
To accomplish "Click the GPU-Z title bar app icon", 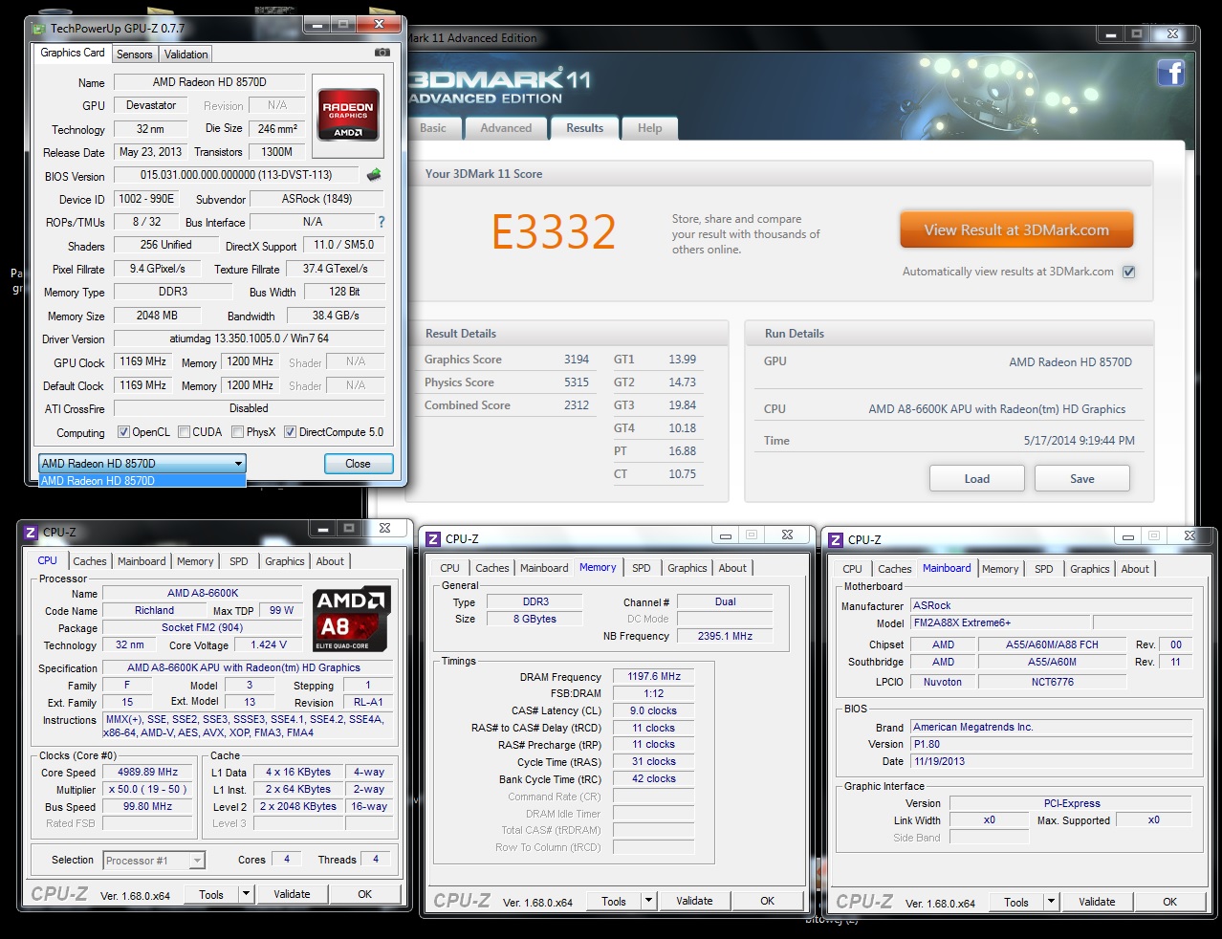I will coord(38,29).
